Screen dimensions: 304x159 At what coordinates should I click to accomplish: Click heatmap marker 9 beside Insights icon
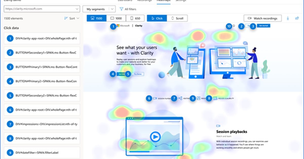[193, 98]
